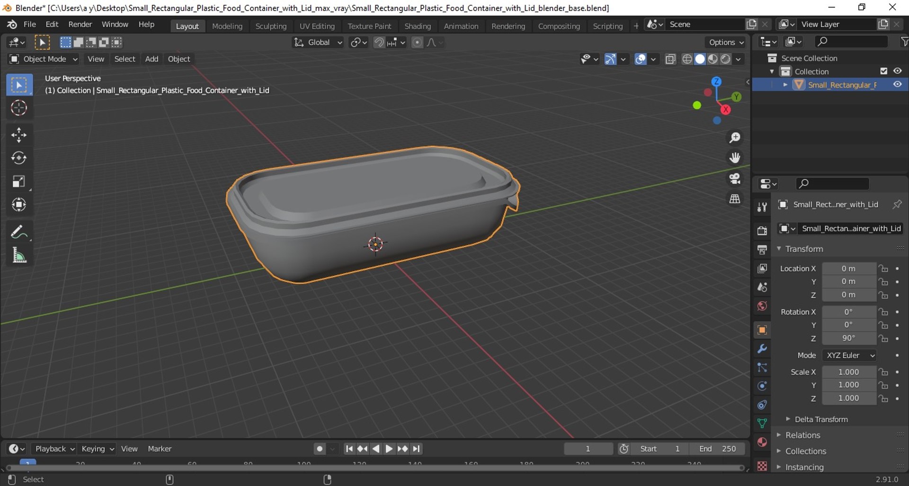Toggle auto keying record button

[x=320, y=449]
